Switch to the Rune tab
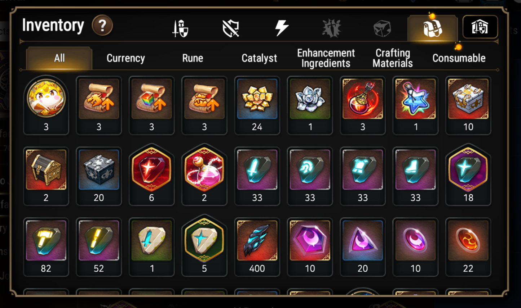Viewport: 521px width, 308px height. click(x=193, y=58)
